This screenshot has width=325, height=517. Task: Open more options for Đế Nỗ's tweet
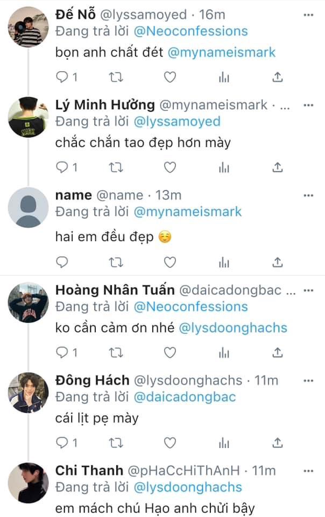[x=308, y=15]
